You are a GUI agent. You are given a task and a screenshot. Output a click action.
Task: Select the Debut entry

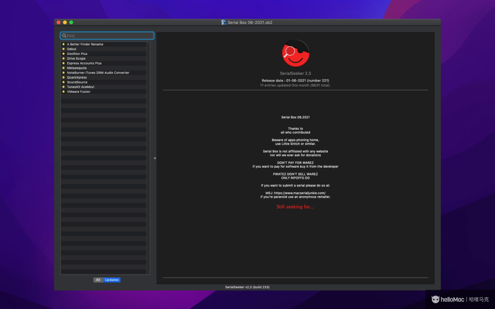click(x=103, y=49)
